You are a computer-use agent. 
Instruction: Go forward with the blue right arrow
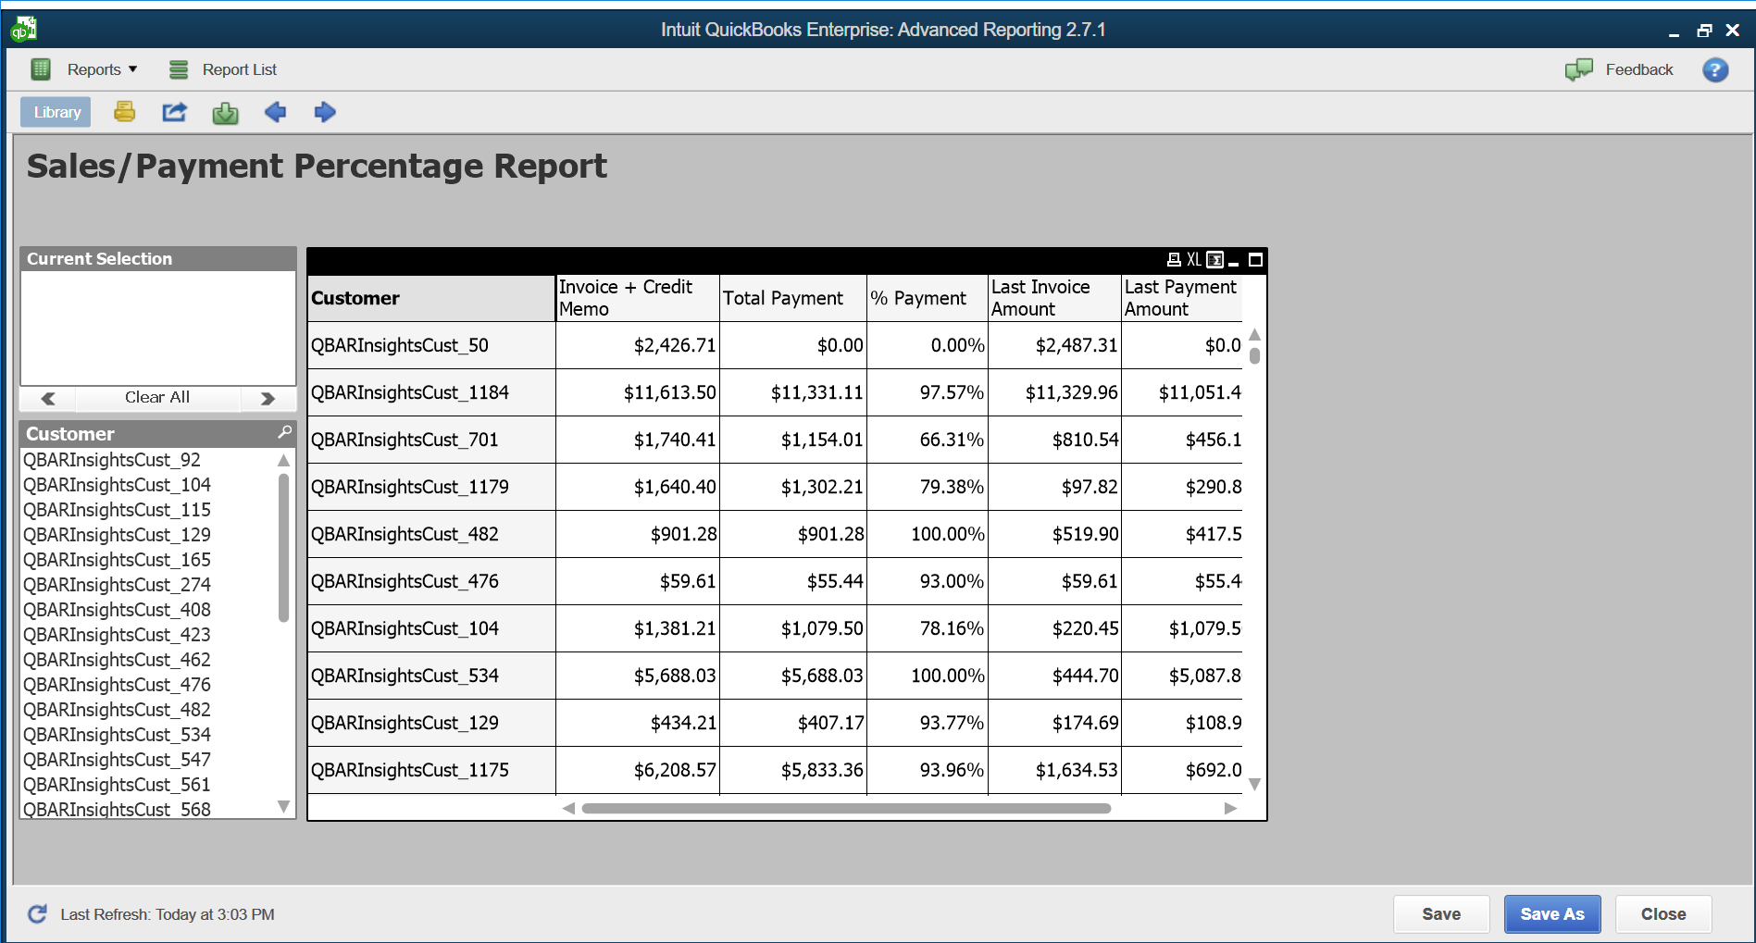(324, 112)
